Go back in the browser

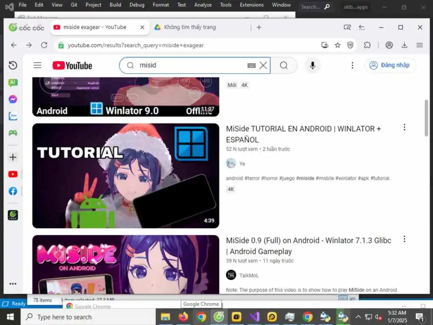[x=14, y=45]
